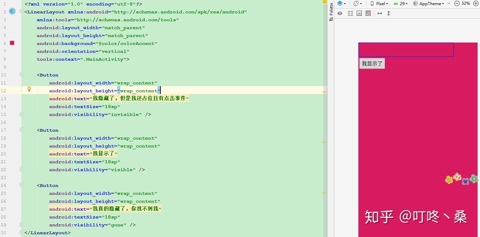Toggle View Options eye icon
The image size is (480, 237).
coord(340,13)
